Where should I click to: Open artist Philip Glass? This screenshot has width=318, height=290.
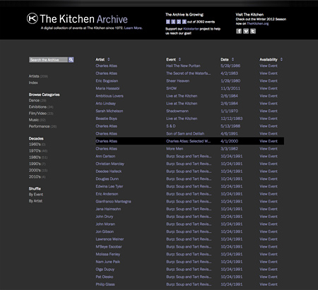105,284
